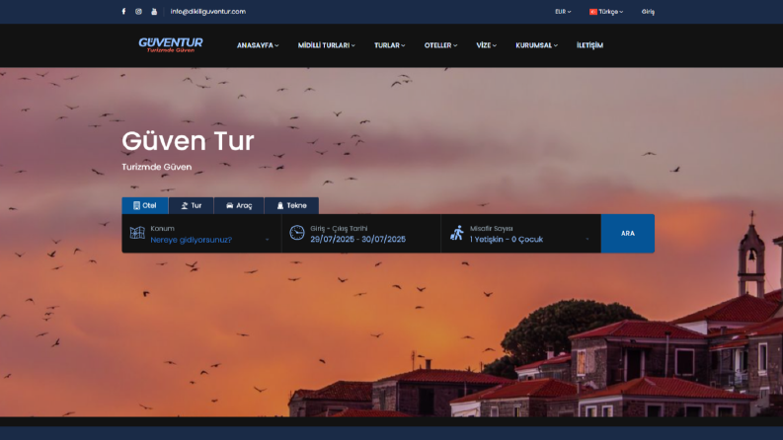Viewport: 783px width, 440px height.
Task: Switch to the Tur search tab
Action: [x=192, y=205]
